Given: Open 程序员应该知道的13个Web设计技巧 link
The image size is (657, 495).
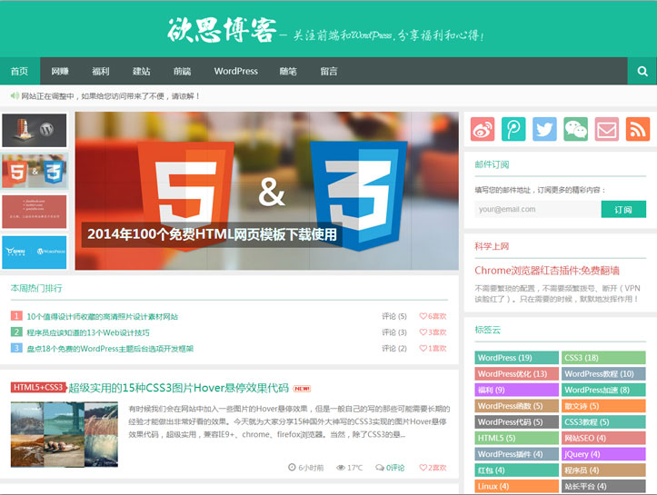Looking at the screenshot, I should coord(88,332).
